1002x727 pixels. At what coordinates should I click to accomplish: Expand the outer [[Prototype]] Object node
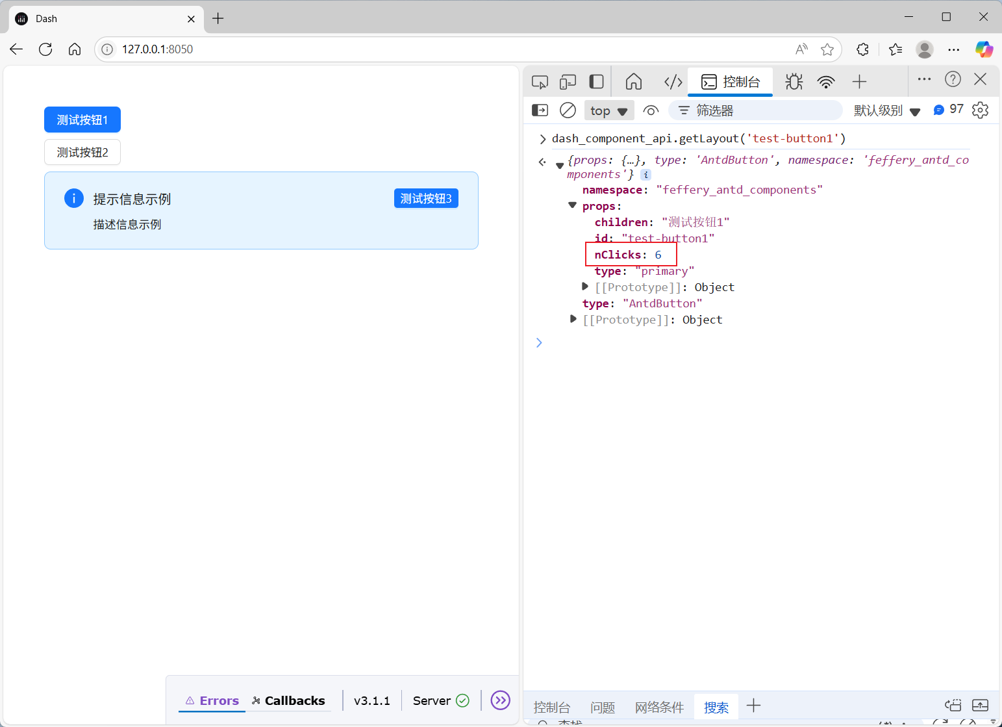[x=573, y=319]
